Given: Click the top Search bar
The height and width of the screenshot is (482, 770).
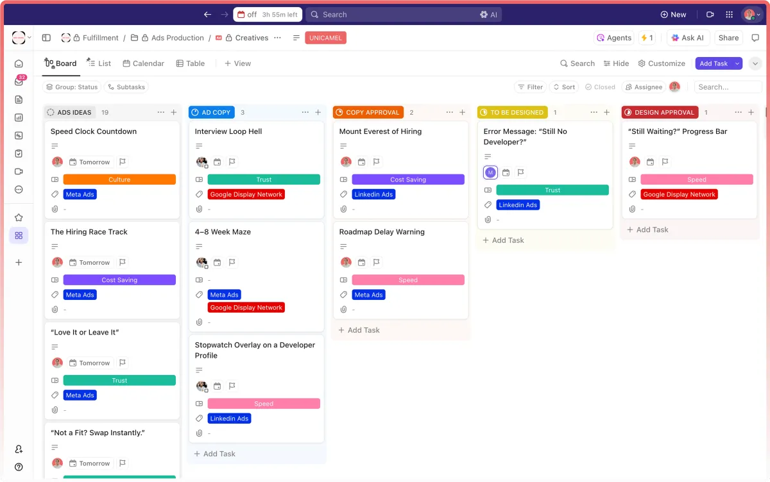Looking at the screenshot, I should click(x=404, y=14).
